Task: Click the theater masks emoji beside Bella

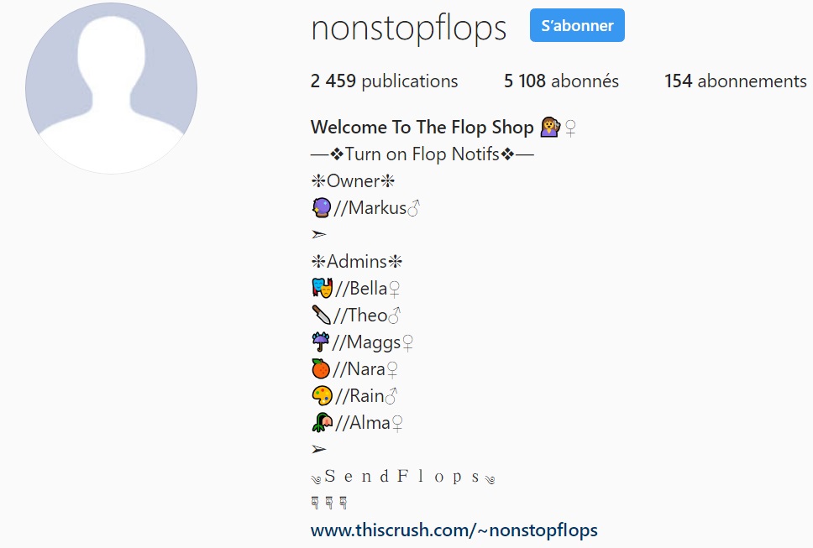Action: 322,289
